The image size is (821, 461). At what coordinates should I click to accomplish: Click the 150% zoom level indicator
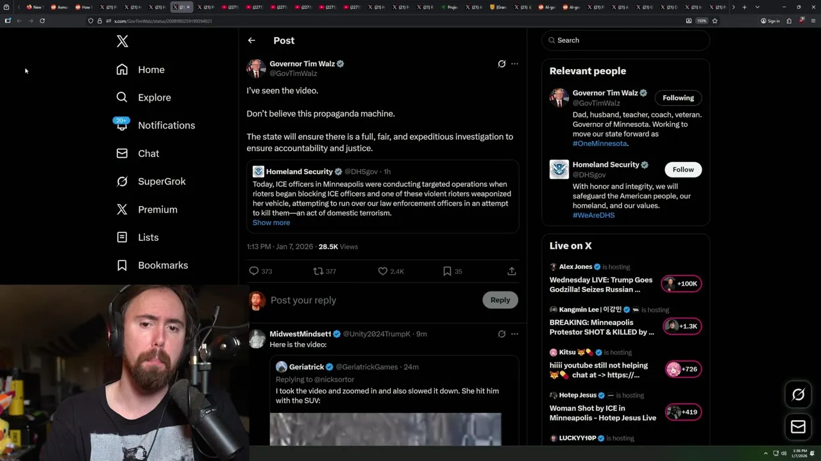[702, 21]
